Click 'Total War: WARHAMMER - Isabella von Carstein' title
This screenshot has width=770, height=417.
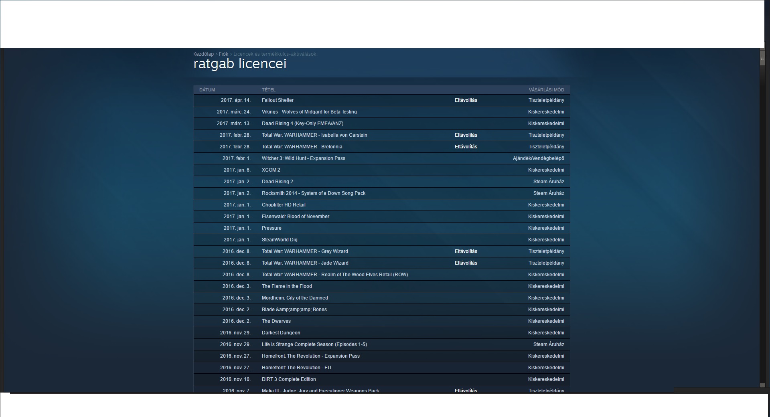(314, 135)
